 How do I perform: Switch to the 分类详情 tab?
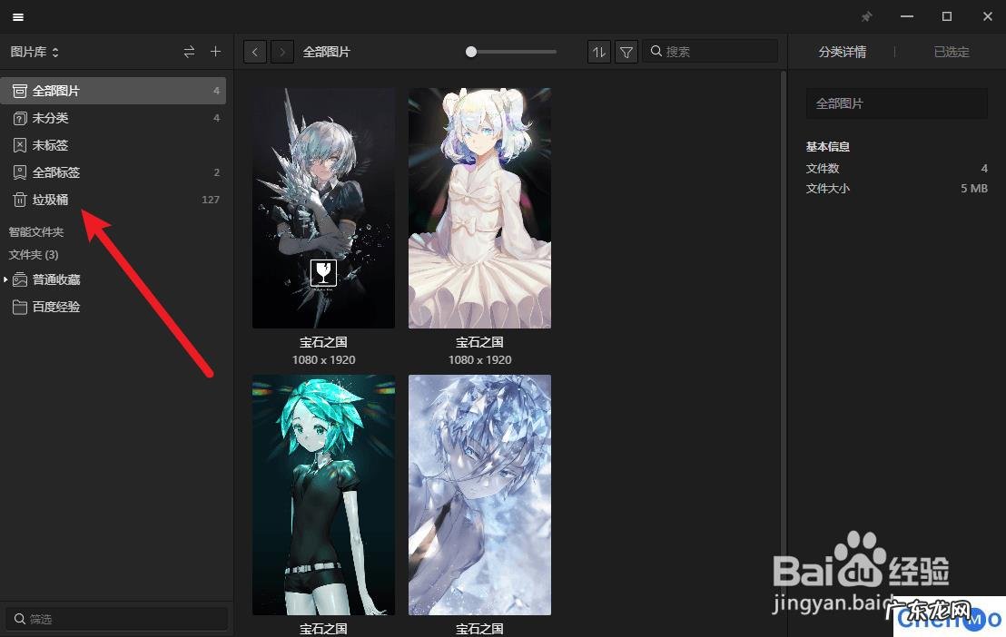(842, 52)
